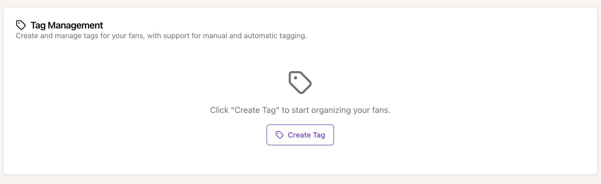Viewport: 601px width, 184px height.
Task: Click quoted "Create Tag" in the empty-state message
Action: coord(255,110)
